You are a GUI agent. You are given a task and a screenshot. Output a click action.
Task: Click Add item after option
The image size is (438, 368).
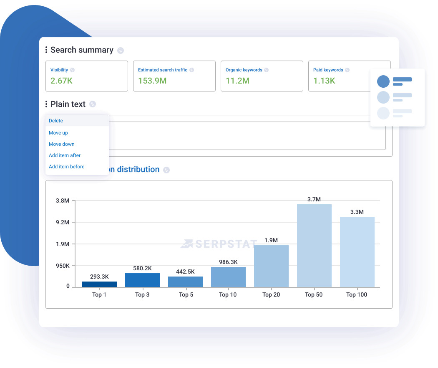(65, 155)
